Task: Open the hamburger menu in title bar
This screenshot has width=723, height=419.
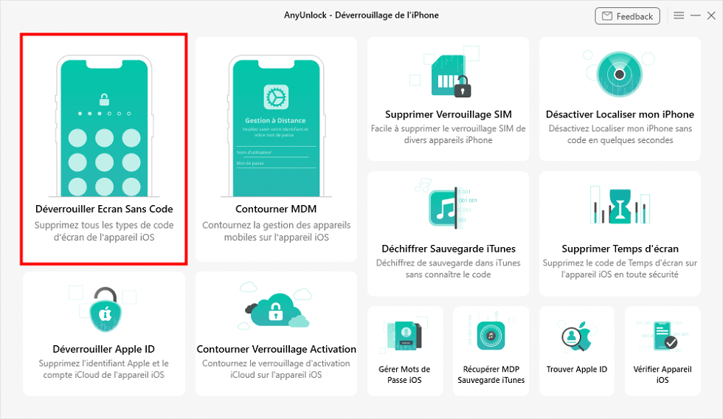Action: (x=679, y=15)
